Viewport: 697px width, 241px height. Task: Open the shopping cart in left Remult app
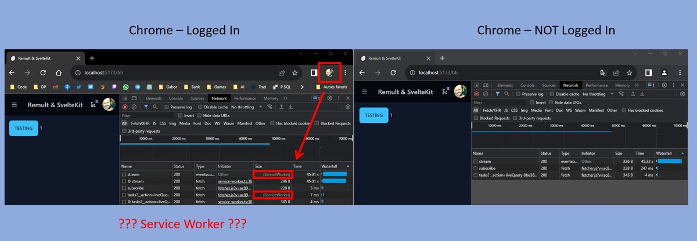[x=94, y=105]
